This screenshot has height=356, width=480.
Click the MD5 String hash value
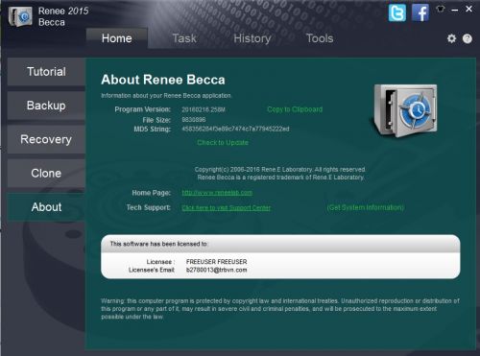click(x=235, y=129)
